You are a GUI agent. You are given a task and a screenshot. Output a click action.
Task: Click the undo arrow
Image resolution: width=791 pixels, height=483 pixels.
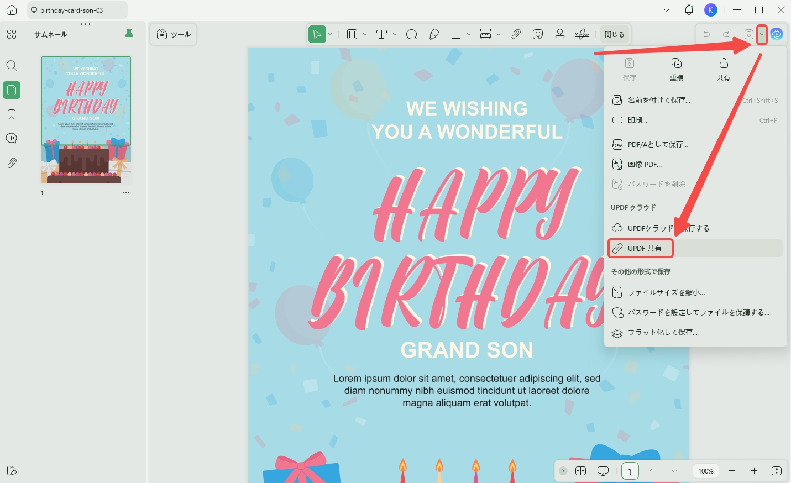(x=706, y=34)
